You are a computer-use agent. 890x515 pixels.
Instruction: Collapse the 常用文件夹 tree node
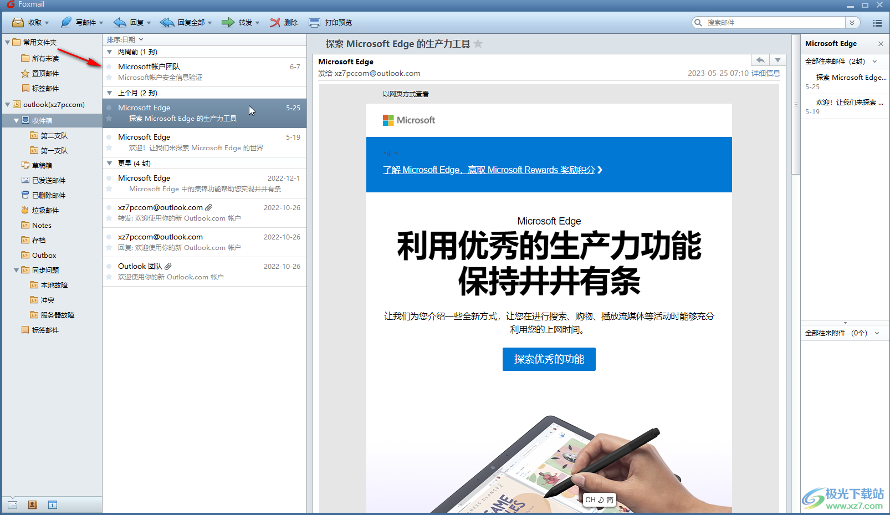click(7, 42)
